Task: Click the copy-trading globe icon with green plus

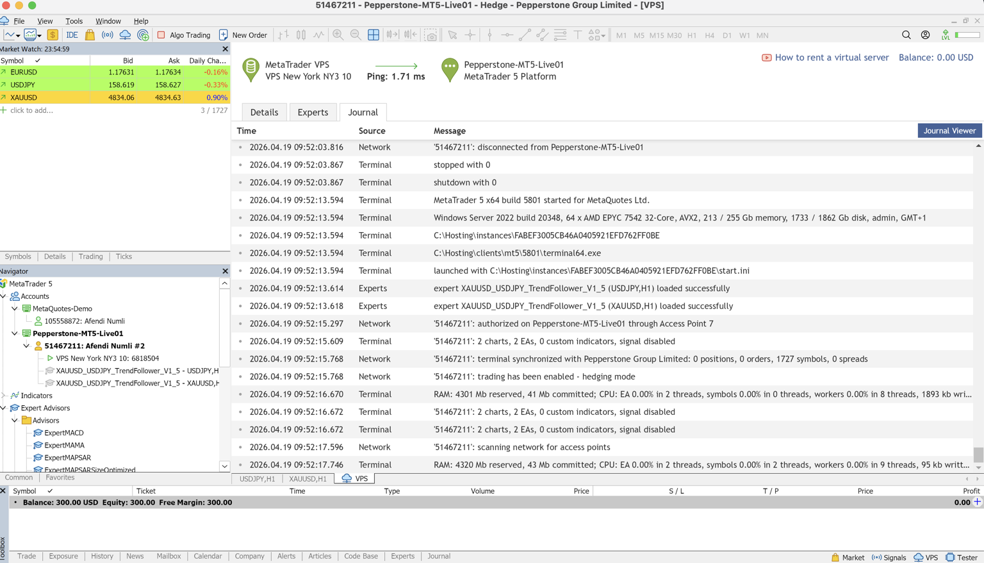Action: point(143,35)
